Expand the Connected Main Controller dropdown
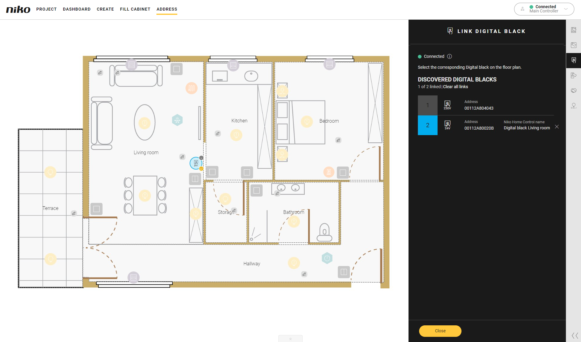The width and height of the screenshot is (581, 342). pos(566,9)
